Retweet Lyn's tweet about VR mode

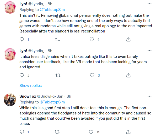coord(58,75)
